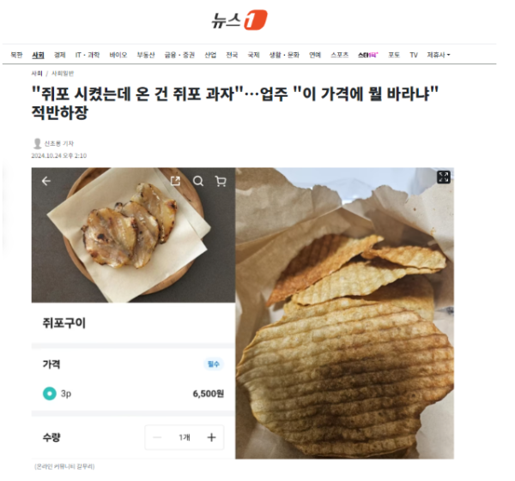Click the reporter avatar icon
Image resolution: width=515 pixels, height=481 pixels.
pyautogui.click(x=37, y=143)
